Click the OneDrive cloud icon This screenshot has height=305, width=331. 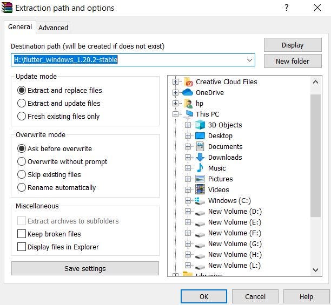click(x=188, y=92)
